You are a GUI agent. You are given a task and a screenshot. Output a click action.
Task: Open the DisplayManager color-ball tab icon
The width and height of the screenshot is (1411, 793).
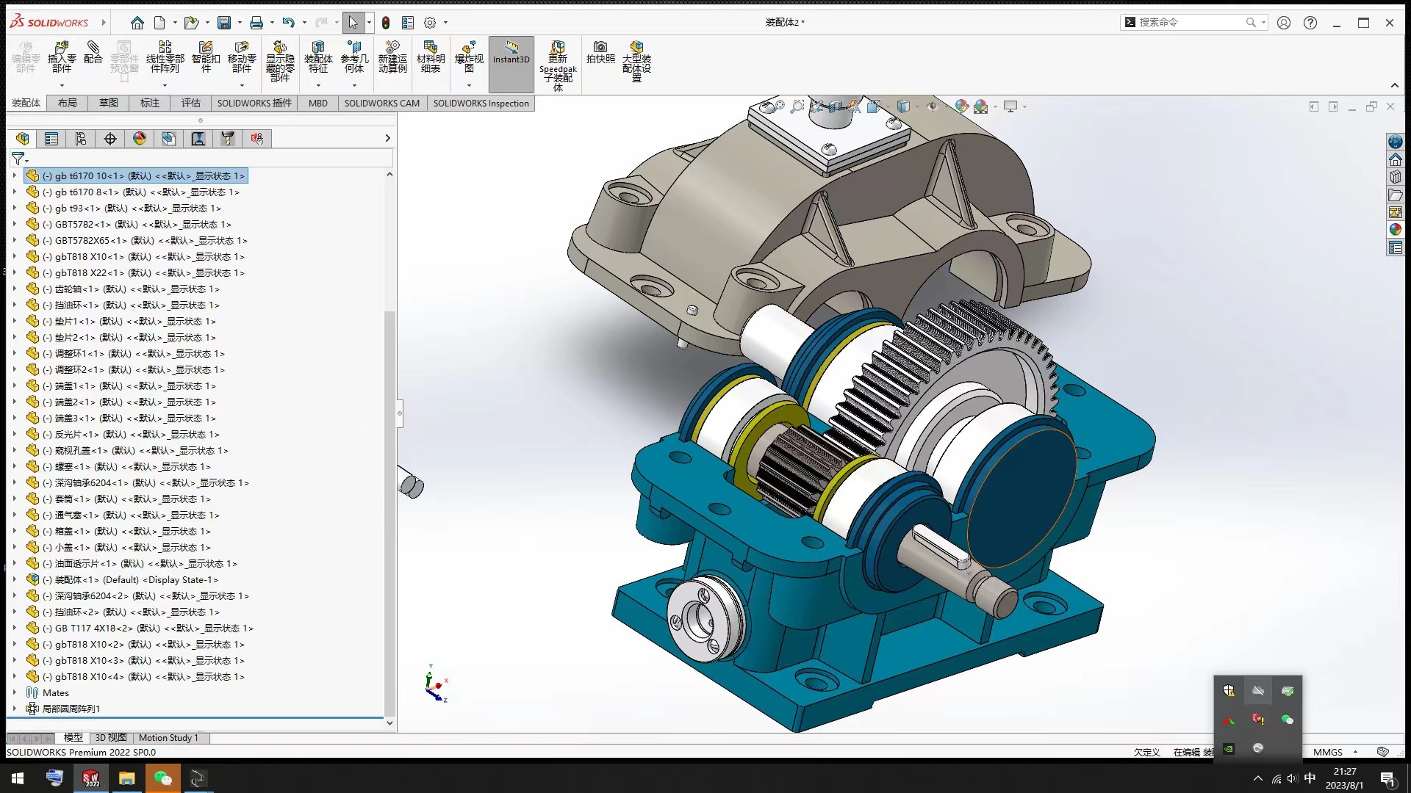[140, 138]
